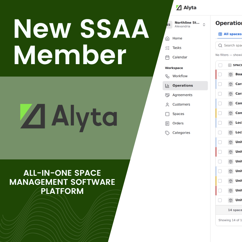Click the 'New SSAA Member' headline

pyautogui.click(x=81, y=41)
